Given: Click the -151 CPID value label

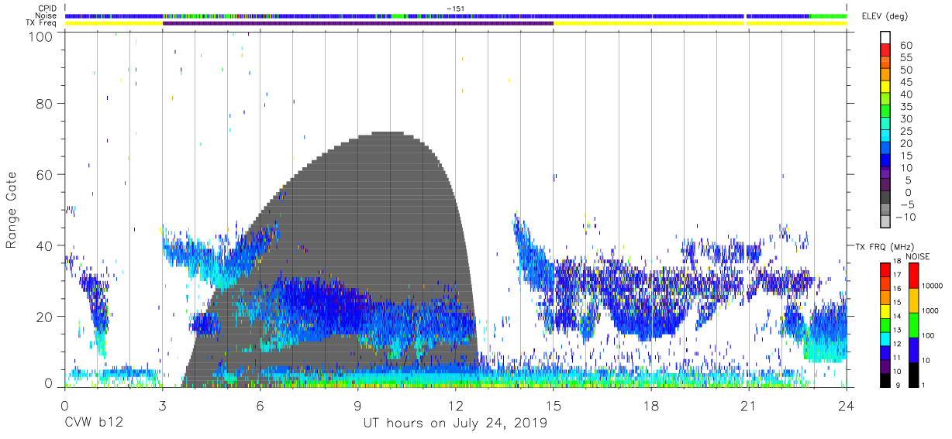Looking at the screenshot, I should coord(456,9).
